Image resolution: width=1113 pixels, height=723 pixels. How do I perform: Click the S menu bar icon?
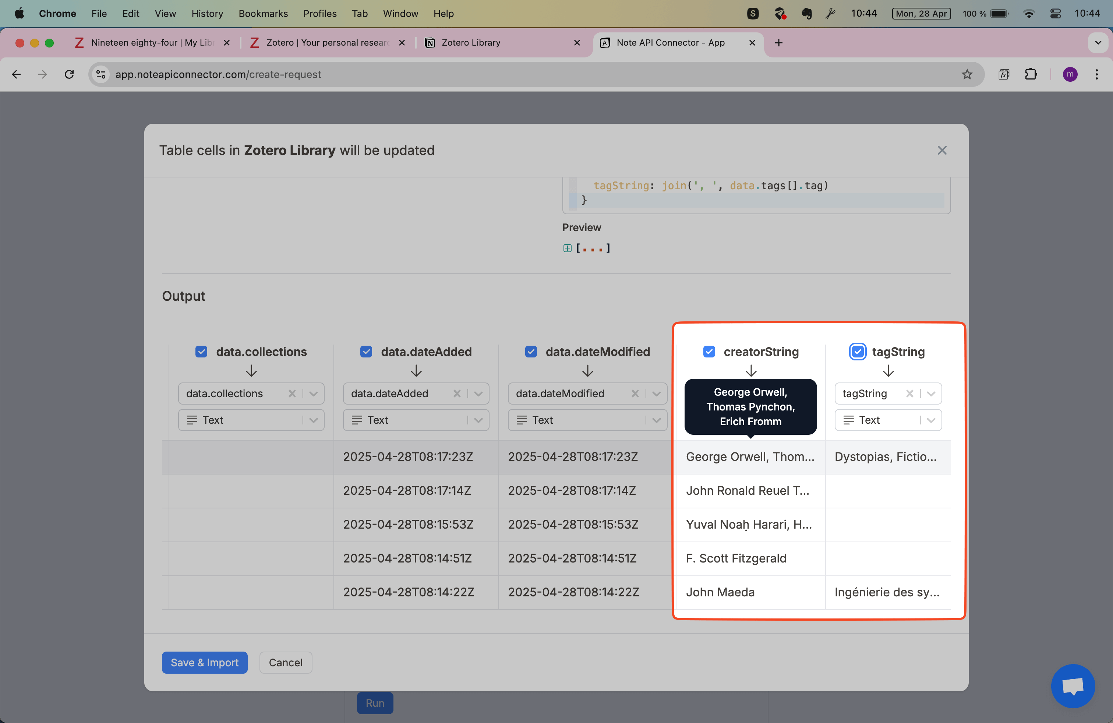pos(752,14)
